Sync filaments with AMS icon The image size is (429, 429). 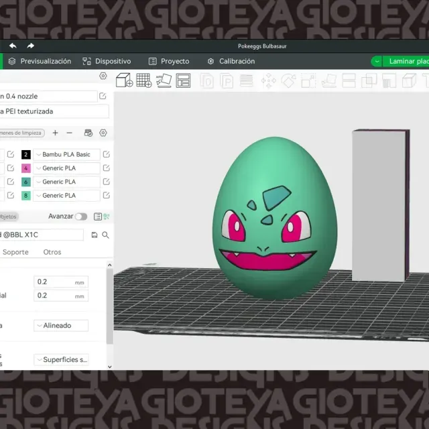[x=88, y=133]
